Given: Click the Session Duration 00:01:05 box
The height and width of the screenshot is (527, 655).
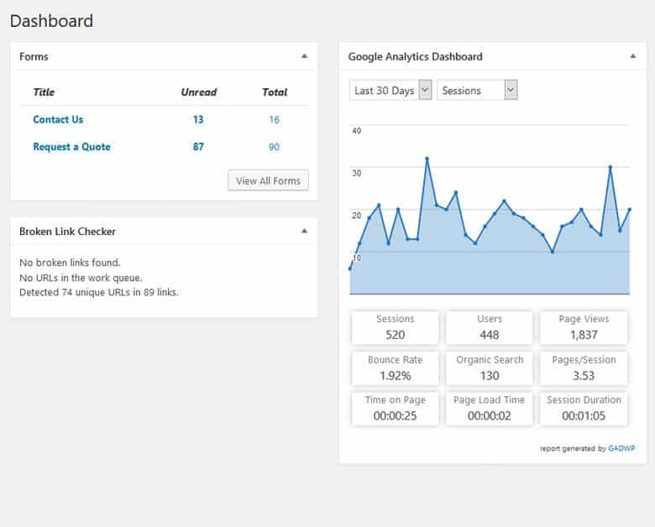Looking at the screenshot, I should click(x=584, y=409).
